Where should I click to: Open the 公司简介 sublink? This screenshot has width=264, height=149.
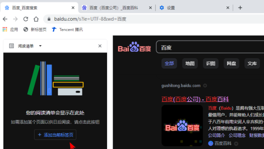pos(217,135)
